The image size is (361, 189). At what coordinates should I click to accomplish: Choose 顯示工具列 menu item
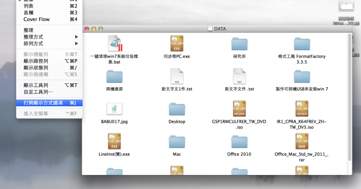click(49, 85)
